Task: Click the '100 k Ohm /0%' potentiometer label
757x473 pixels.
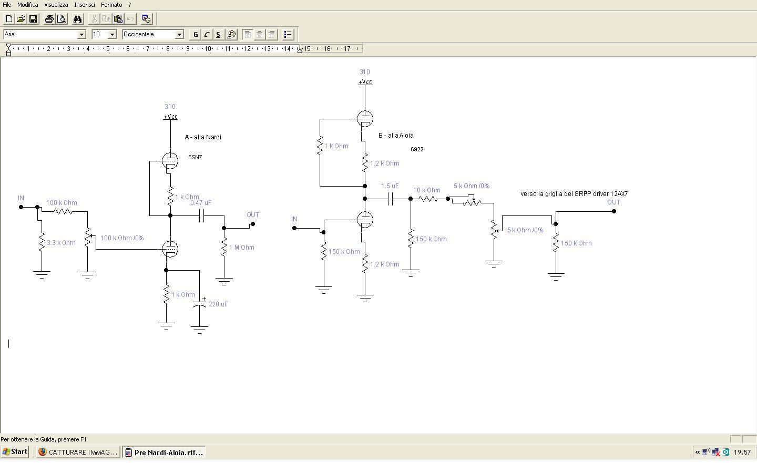Action: point(122,238)
